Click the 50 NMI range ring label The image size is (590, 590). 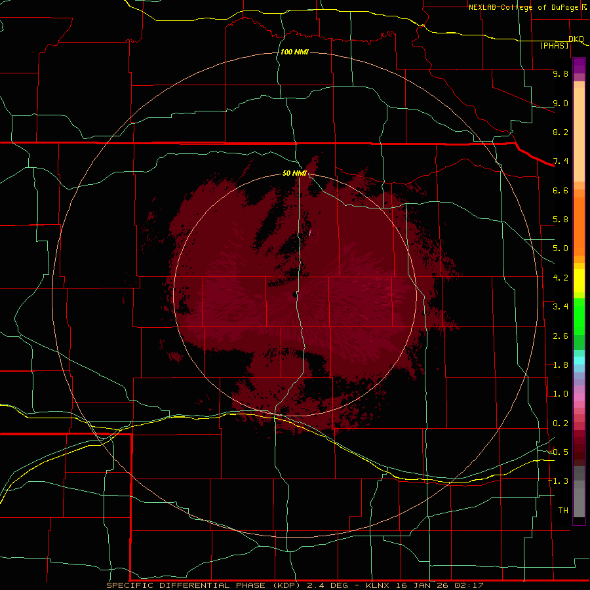click(294, 173)
